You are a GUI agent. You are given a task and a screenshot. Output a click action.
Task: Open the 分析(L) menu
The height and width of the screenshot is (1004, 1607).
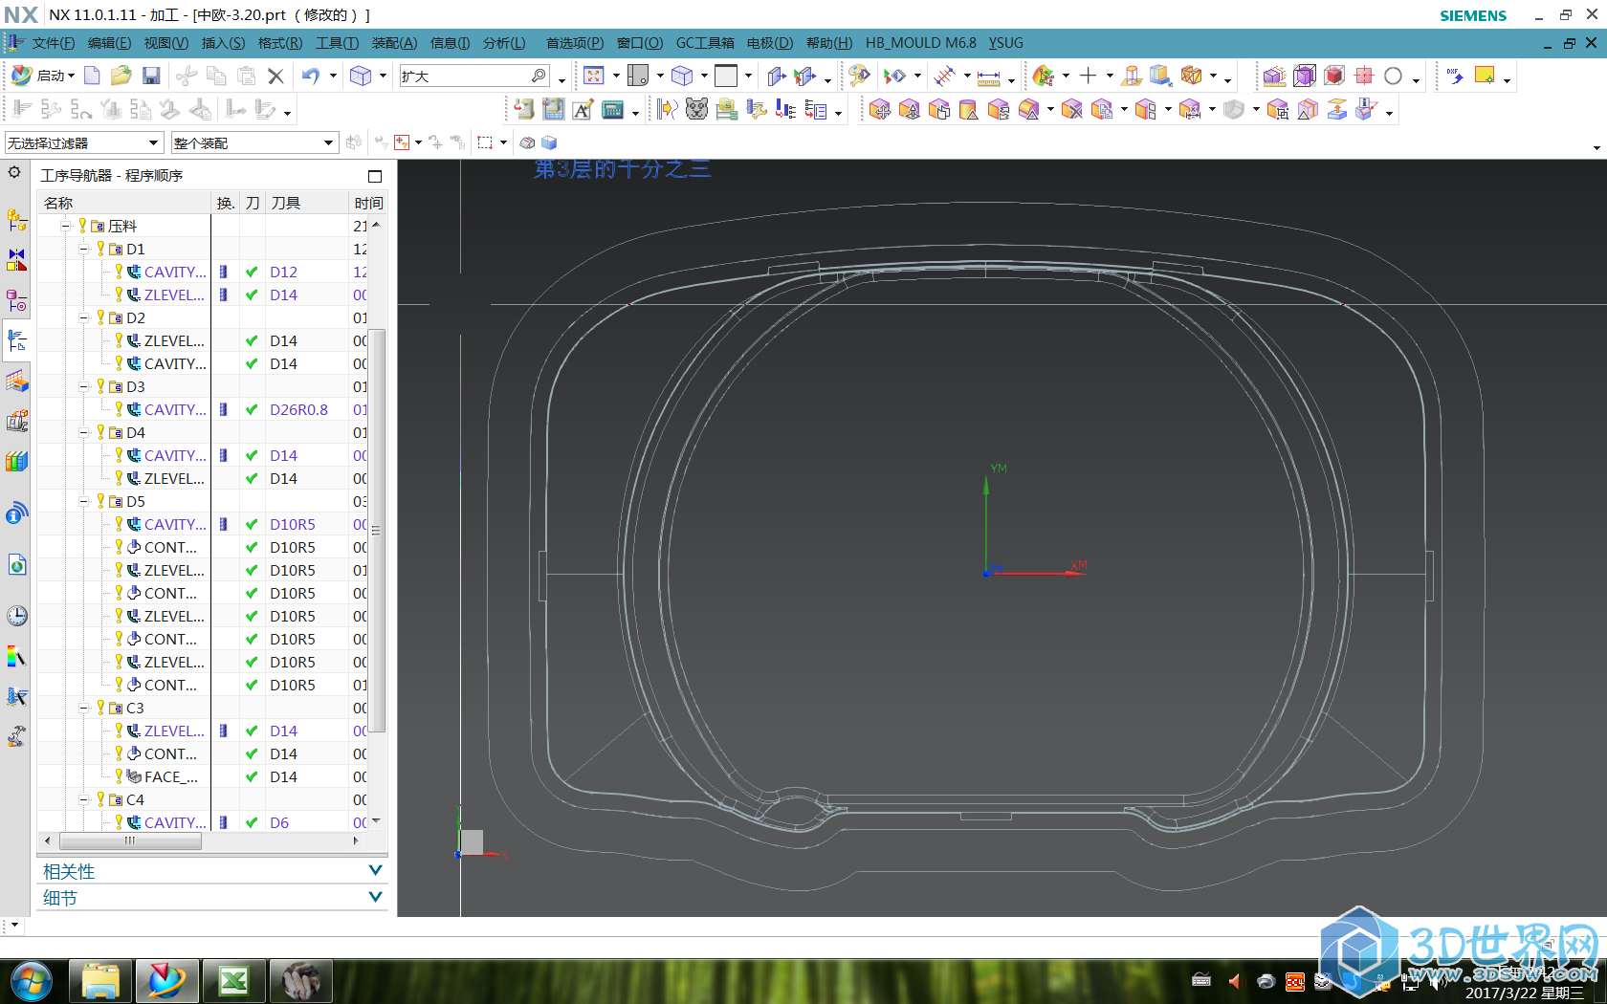click(x=504, y=43)
